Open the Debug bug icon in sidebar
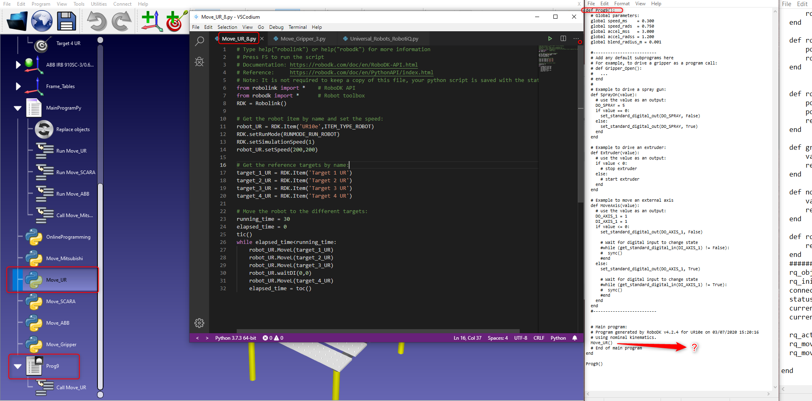The image size is (812, 401). coord(199,62)
